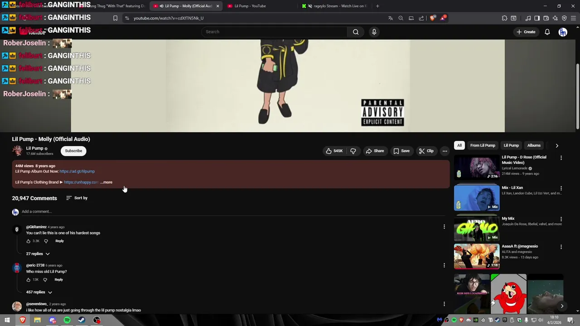Open Brave Leo AI sparkle icon
Image resolution: width=580 pixels, height=326 pixels.
(x=555, y=18)
